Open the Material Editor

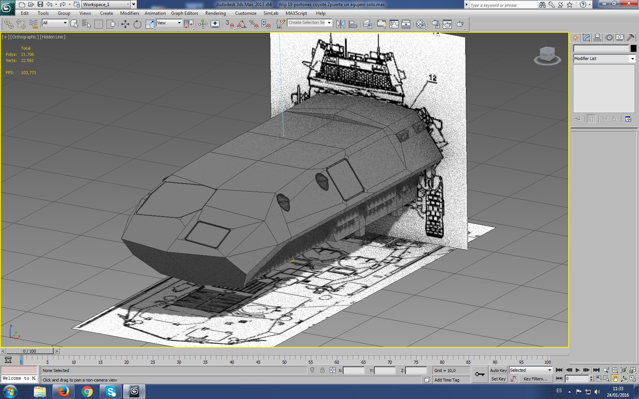coord(420,24)
